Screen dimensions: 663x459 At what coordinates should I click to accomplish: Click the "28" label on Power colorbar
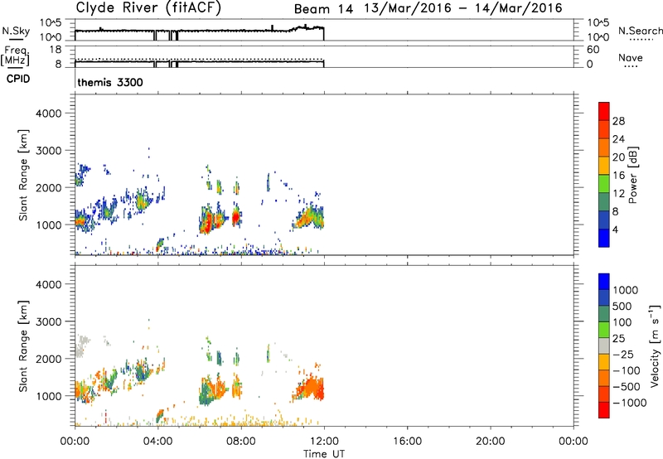point(618,121)
